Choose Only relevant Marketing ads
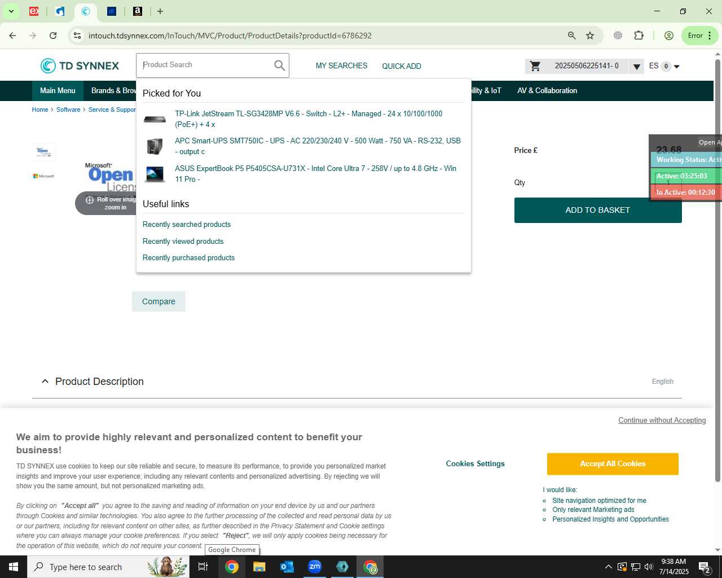Screen dimensions: 722x578 [x=593, y=510]
